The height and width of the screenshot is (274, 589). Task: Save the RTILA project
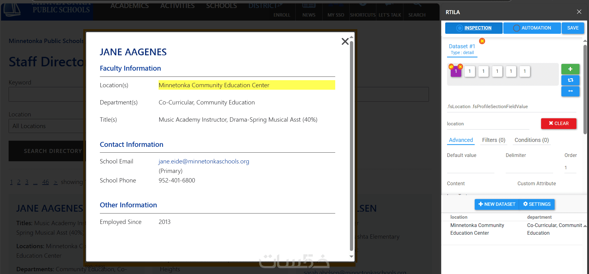click(x=573, y=28)
